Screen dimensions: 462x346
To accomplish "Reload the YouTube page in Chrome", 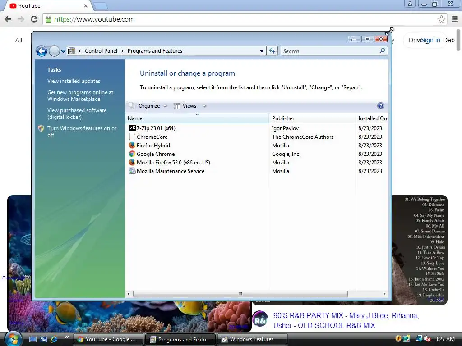I will [34, 19].
